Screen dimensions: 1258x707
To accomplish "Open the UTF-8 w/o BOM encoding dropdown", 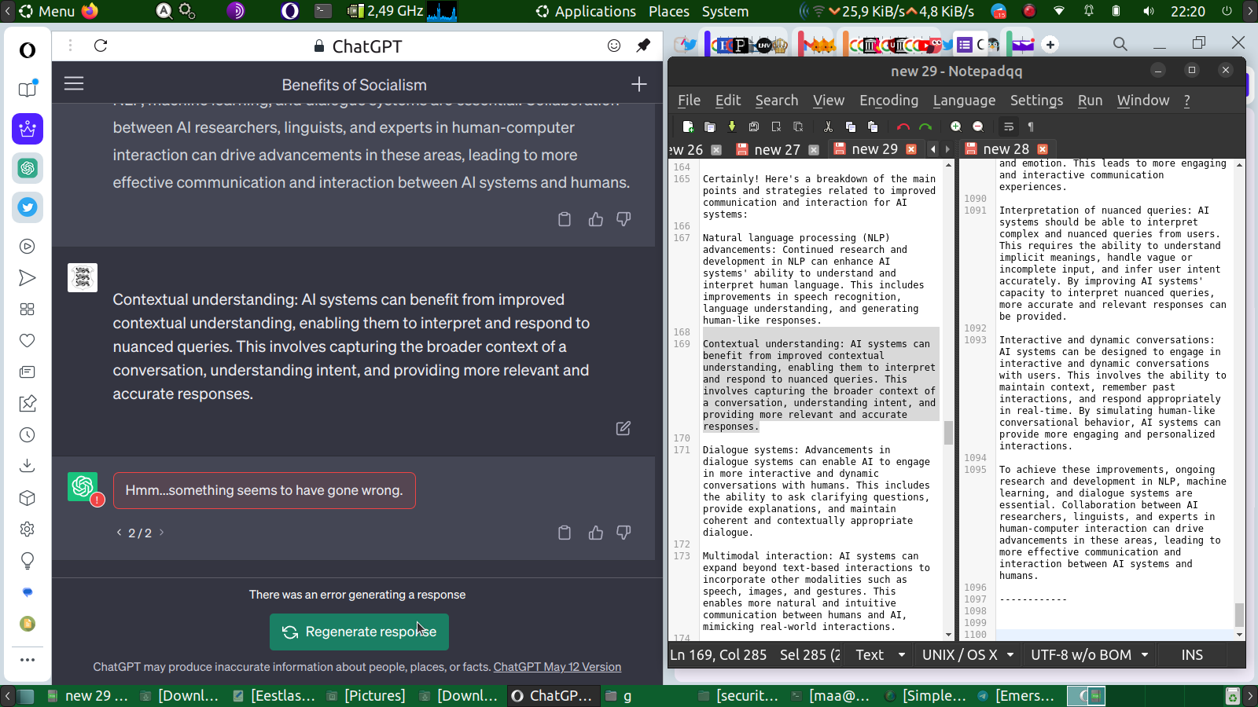I will tap(1090, 655).
